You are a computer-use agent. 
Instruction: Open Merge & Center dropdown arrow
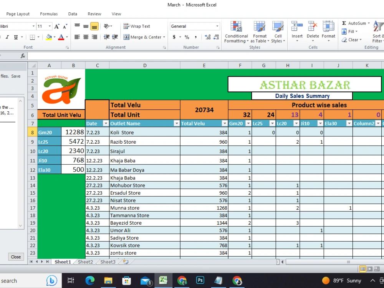[x=164, y=37]
